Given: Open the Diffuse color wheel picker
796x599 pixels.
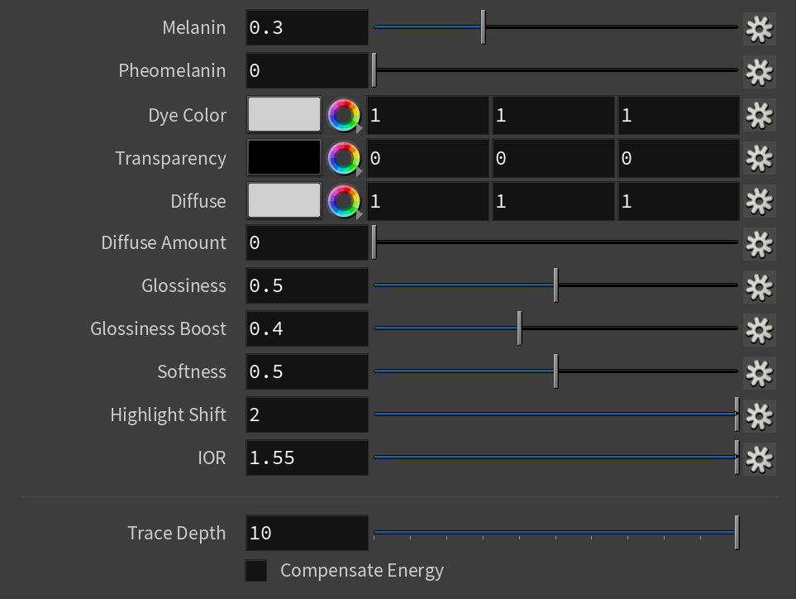Looking at the screenshot, I should 344,202.
